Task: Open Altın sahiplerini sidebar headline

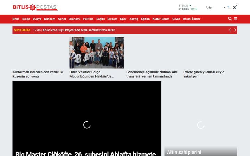Action: coord(184,152)
